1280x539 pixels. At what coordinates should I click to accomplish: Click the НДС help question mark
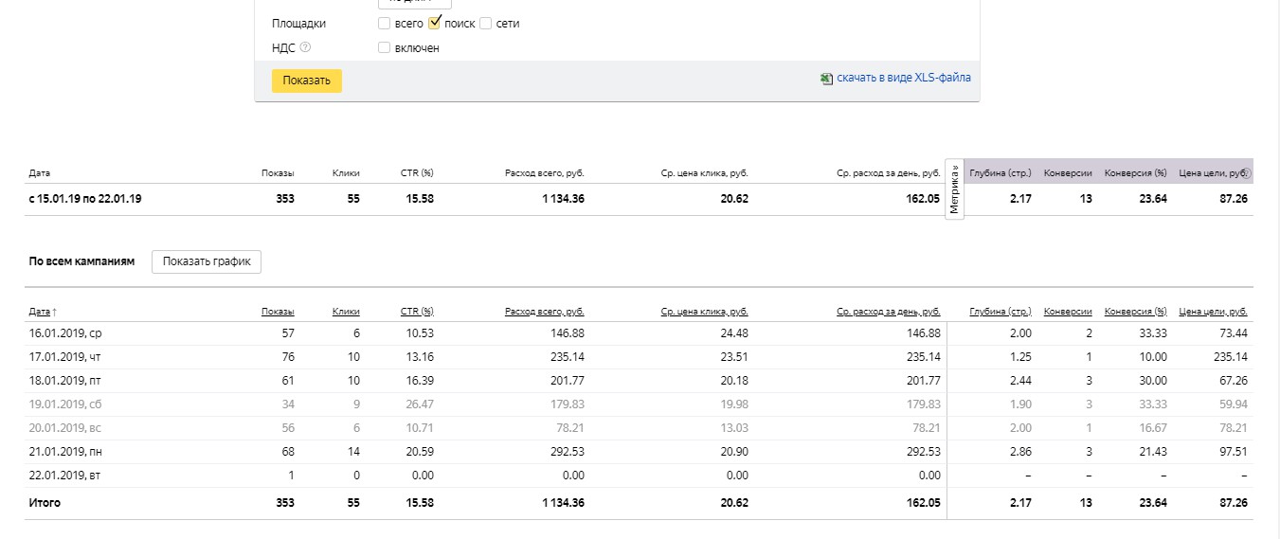(x=305, y=47)
